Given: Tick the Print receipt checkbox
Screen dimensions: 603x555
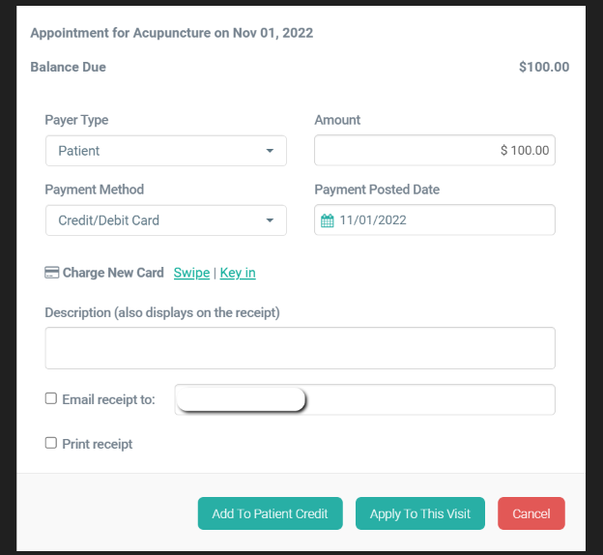Looking at the screenshot, I should tap(51, 443).
